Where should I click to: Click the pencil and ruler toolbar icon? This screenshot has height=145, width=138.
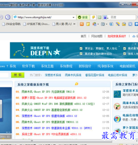118,24
